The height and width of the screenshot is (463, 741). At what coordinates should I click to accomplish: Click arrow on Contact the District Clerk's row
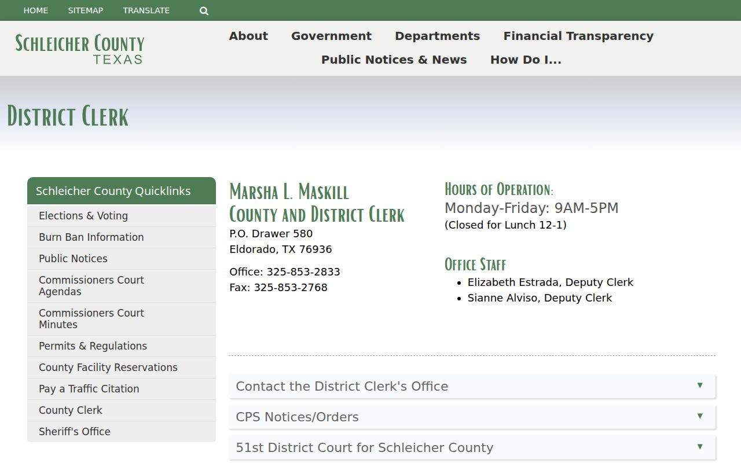pos(700,385)
